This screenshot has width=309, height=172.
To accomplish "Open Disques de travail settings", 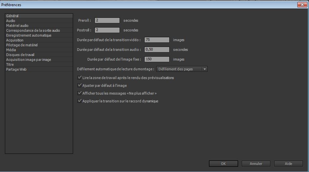I will tap(20, 55).
